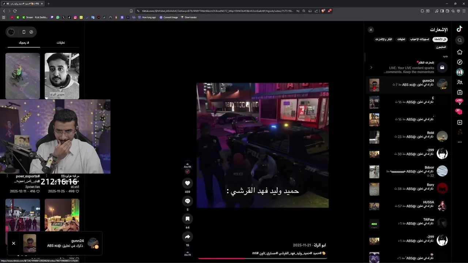Click Upload plus icon in sidebar
This screenshot has width=468, height=263.
(x=460, y=122)
